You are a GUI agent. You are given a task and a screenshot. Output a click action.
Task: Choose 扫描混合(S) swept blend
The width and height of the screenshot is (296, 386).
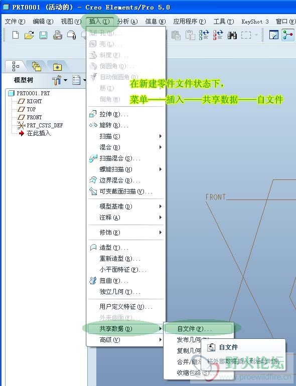coord(126,158)
